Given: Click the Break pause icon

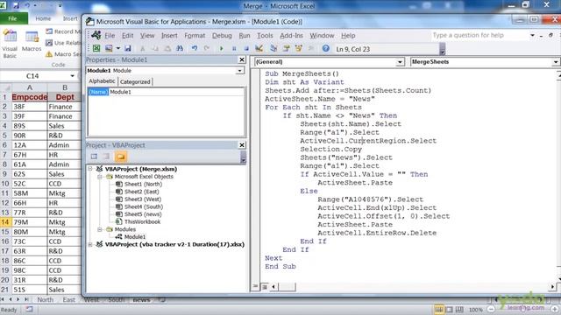Looking at the screenshot, I should (234, 48).
